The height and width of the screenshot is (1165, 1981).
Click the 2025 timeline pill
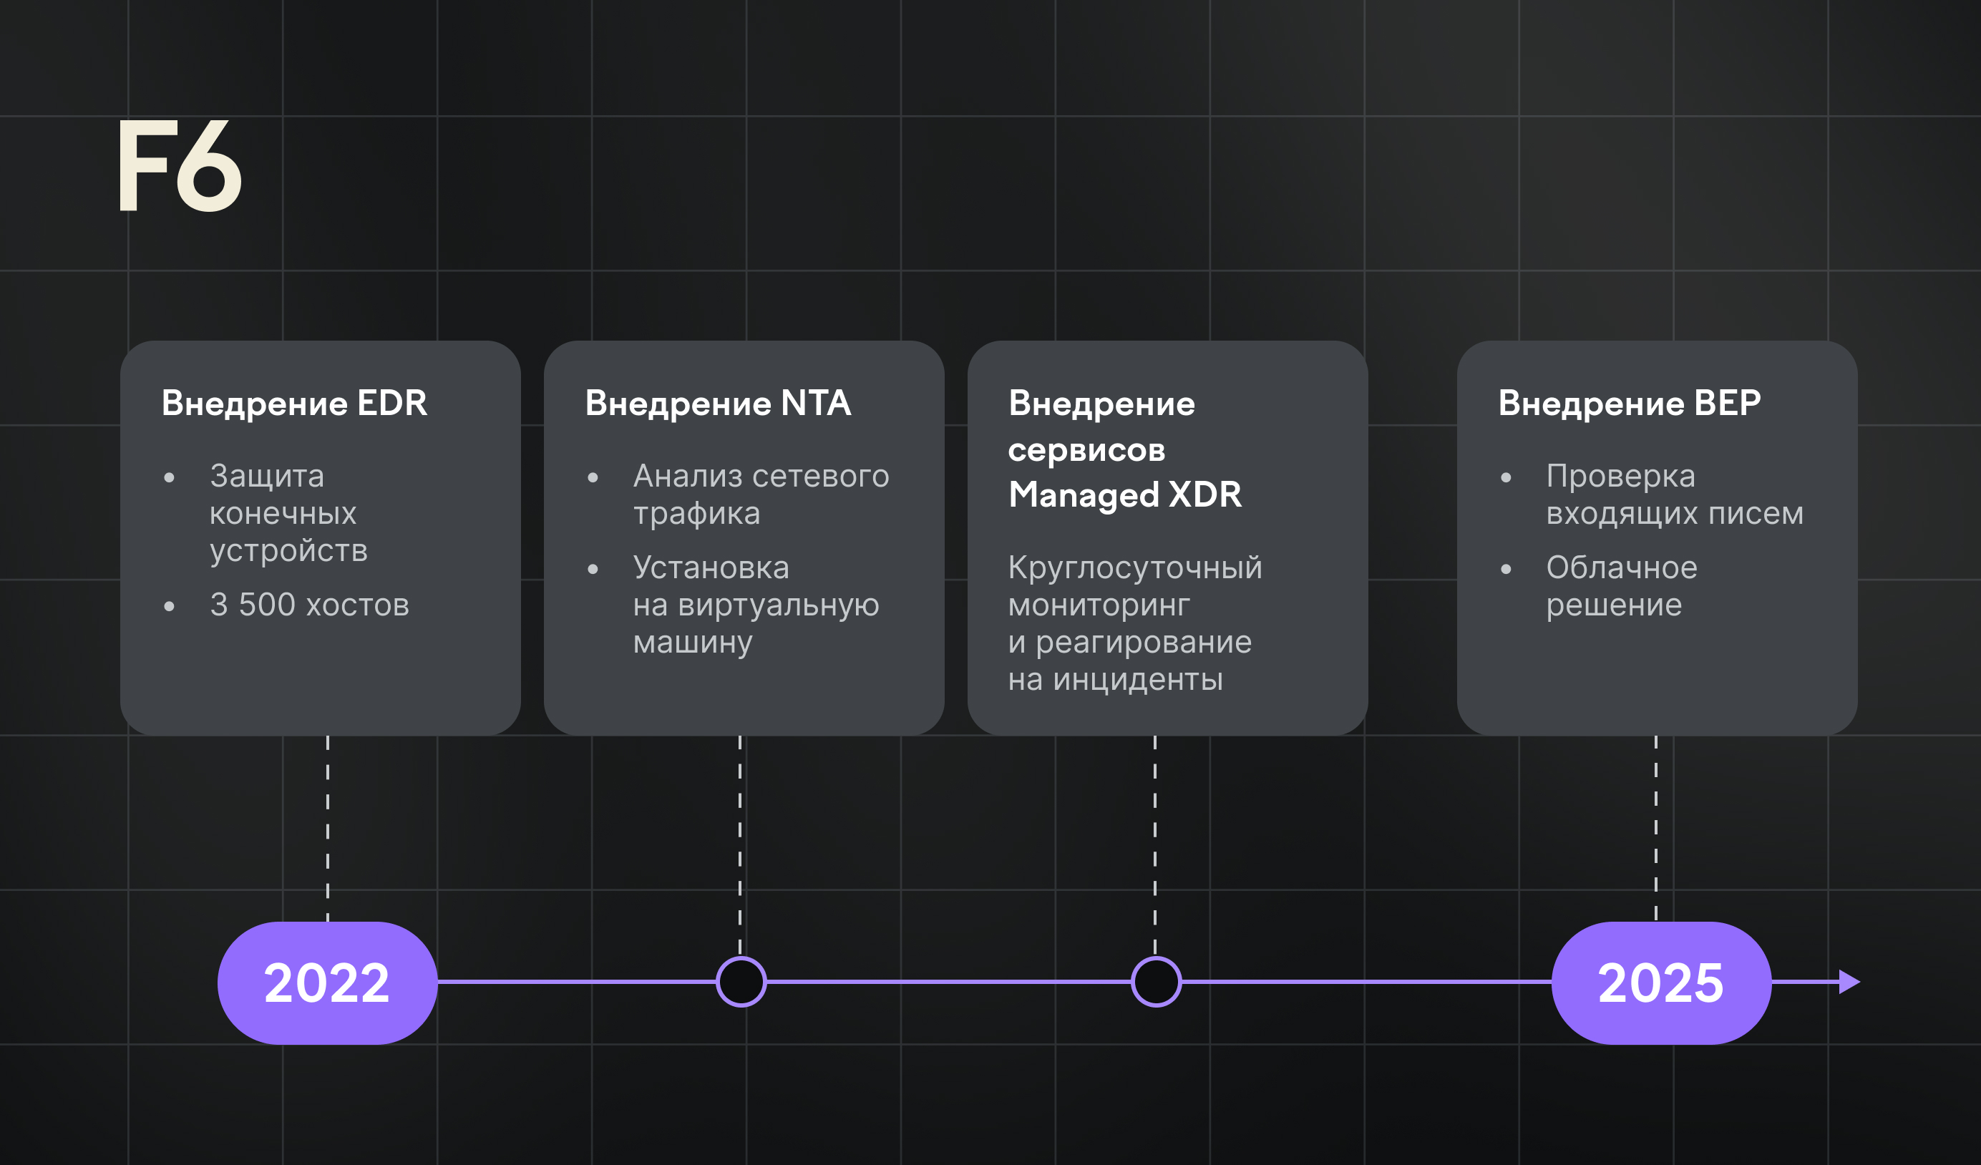click(x=1660, y=983)
